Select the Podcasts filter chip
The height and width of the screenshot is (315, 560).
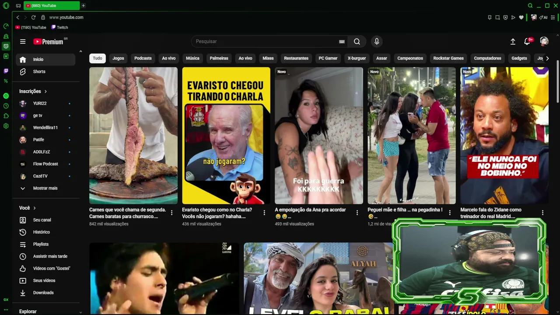pos(143,58)
